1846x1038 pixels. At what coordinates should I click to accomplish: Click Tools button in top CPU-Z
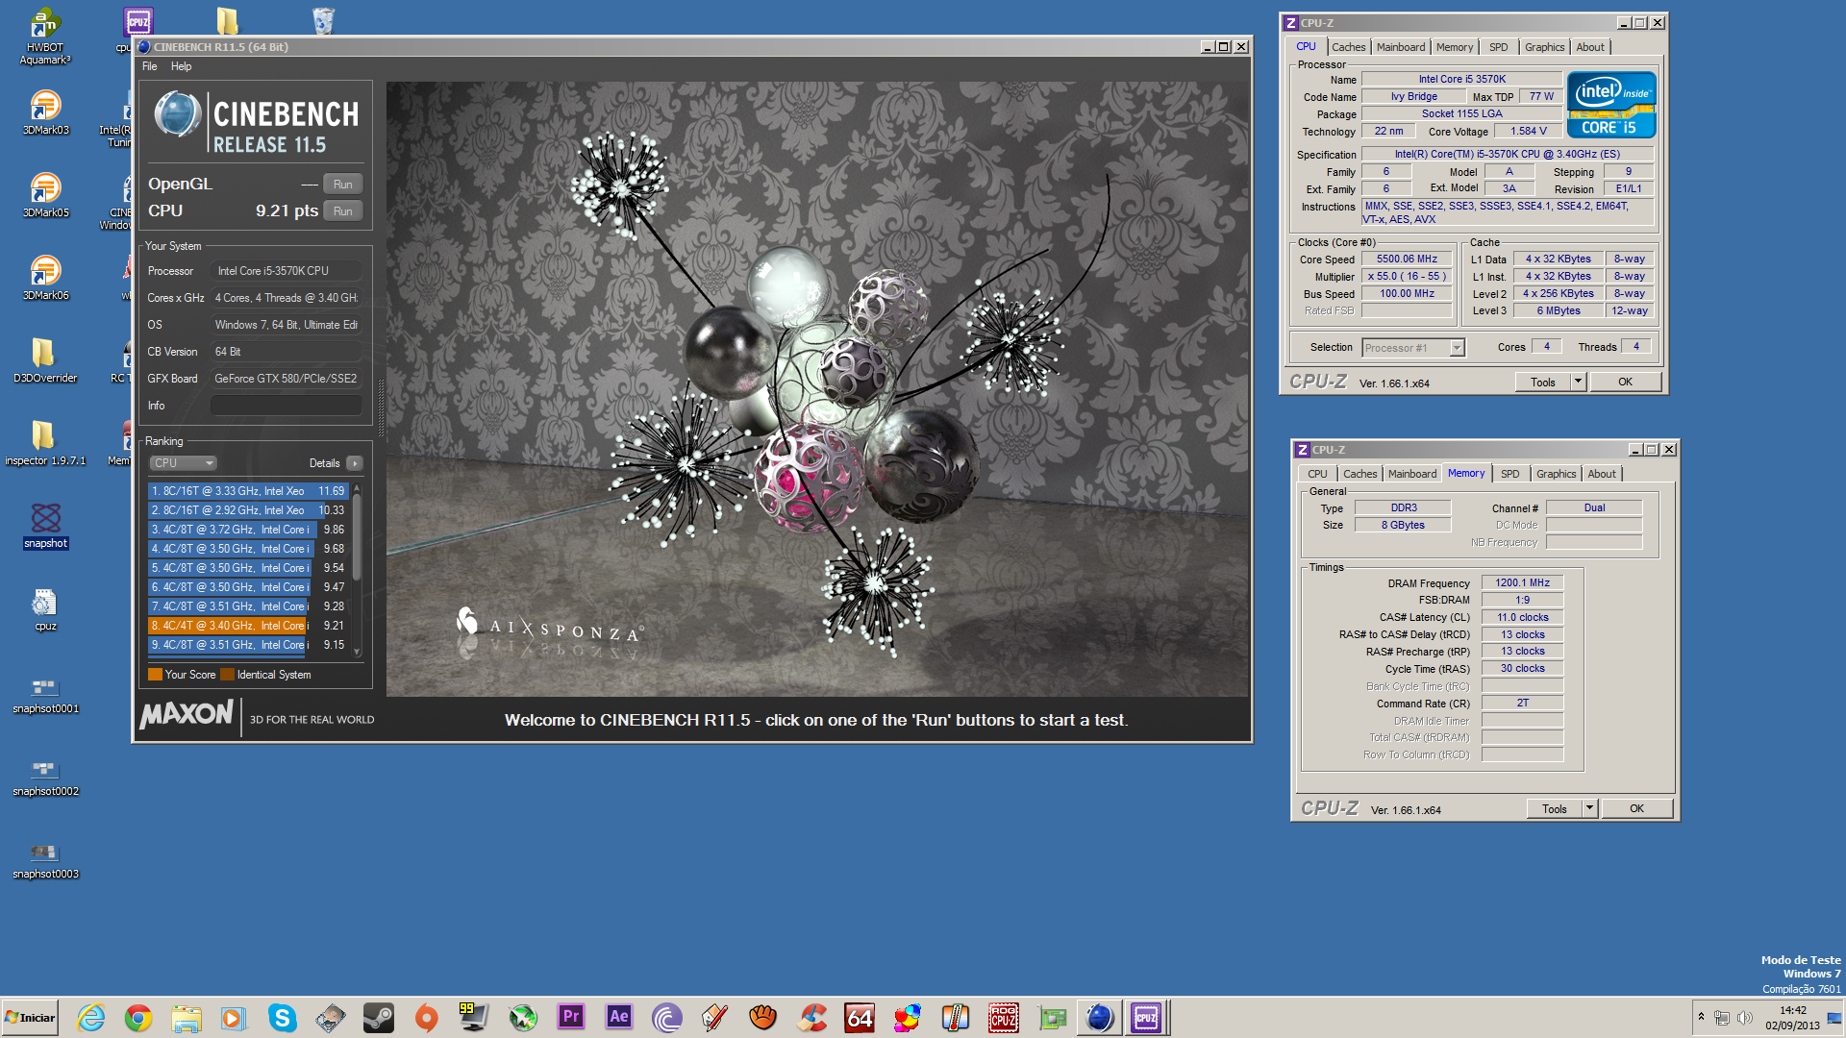[x=1542, y=383]
